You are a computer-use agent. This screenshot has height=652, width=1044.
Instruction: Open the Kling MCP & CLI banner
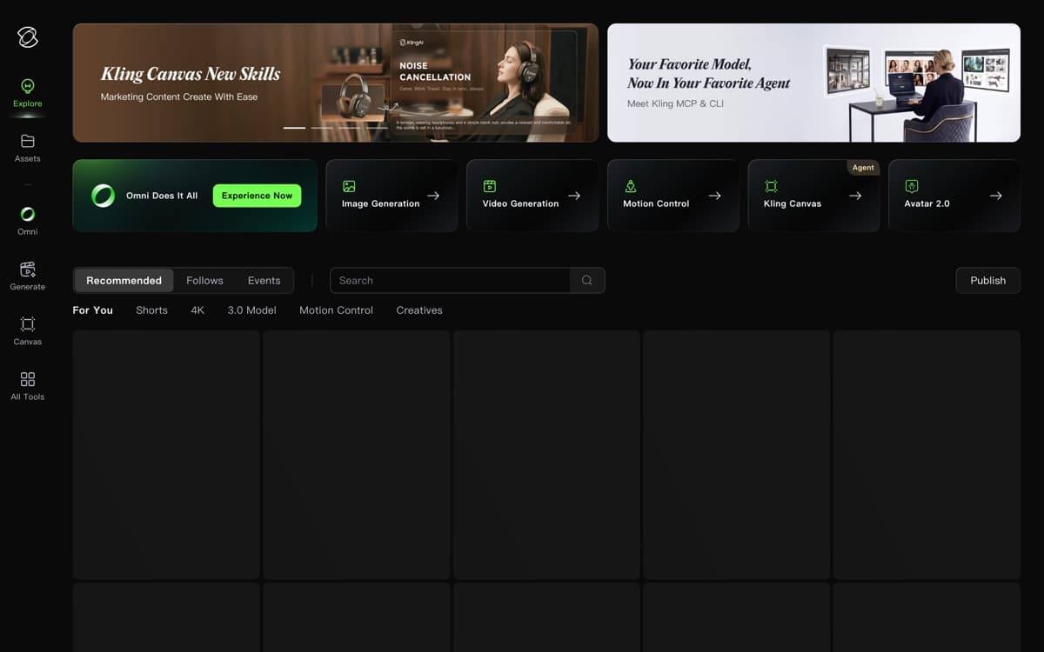coord(813,83)
